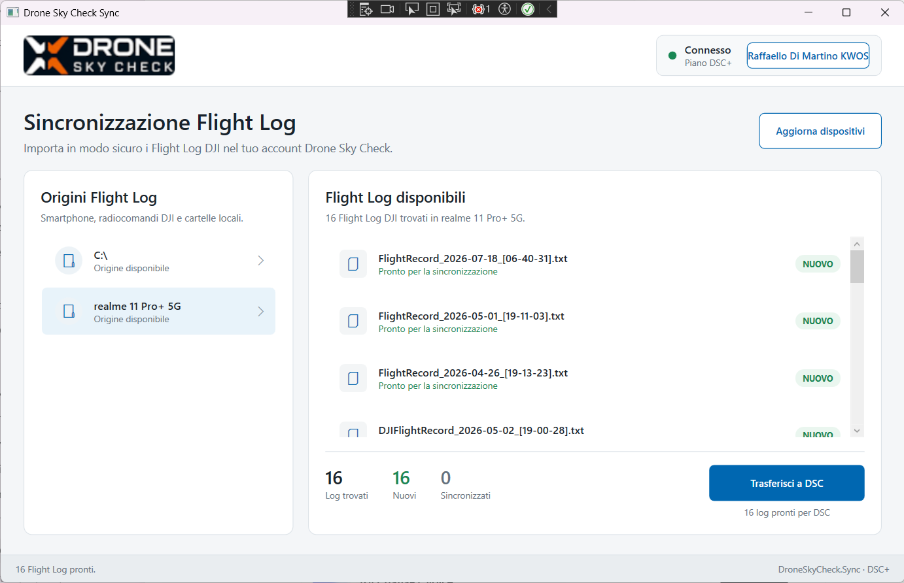The height and width of the screenshot is (583, 904).
Task: Click the Aggiorna dispositivi button
Action: pos(820,131)
